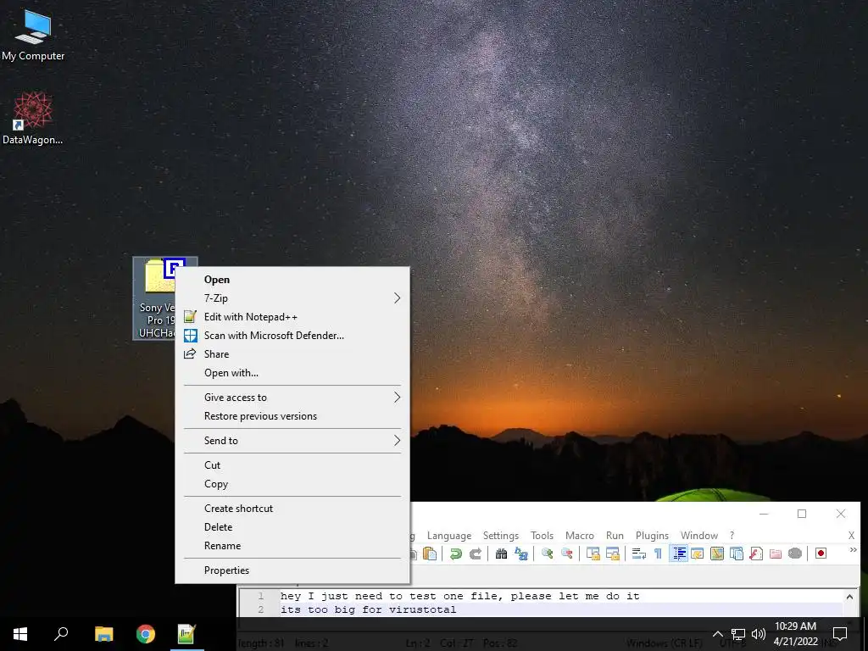The width and height of the screenshot is (868, 651).
Task: Open Folder as Workspace icon
Action: tap(776, 554)
